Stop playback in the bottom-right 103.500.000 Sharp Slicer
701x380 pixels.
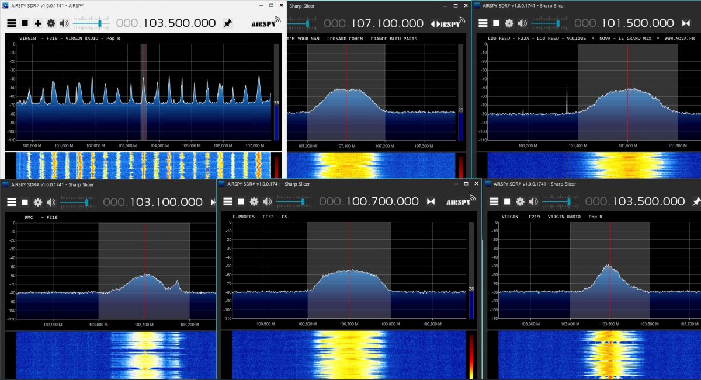tap(506, 201)
